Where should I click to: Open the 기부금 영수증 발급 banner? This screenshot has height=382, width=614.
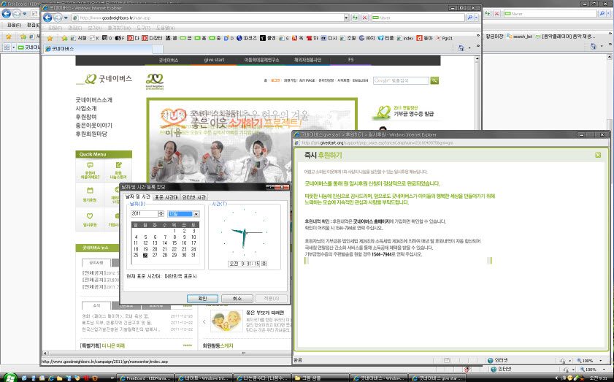[405, 112]
